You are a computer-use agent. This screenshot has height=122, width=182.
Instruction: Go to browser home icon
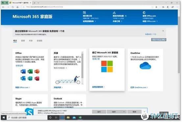pyautogui.click(x=17, y=7)
